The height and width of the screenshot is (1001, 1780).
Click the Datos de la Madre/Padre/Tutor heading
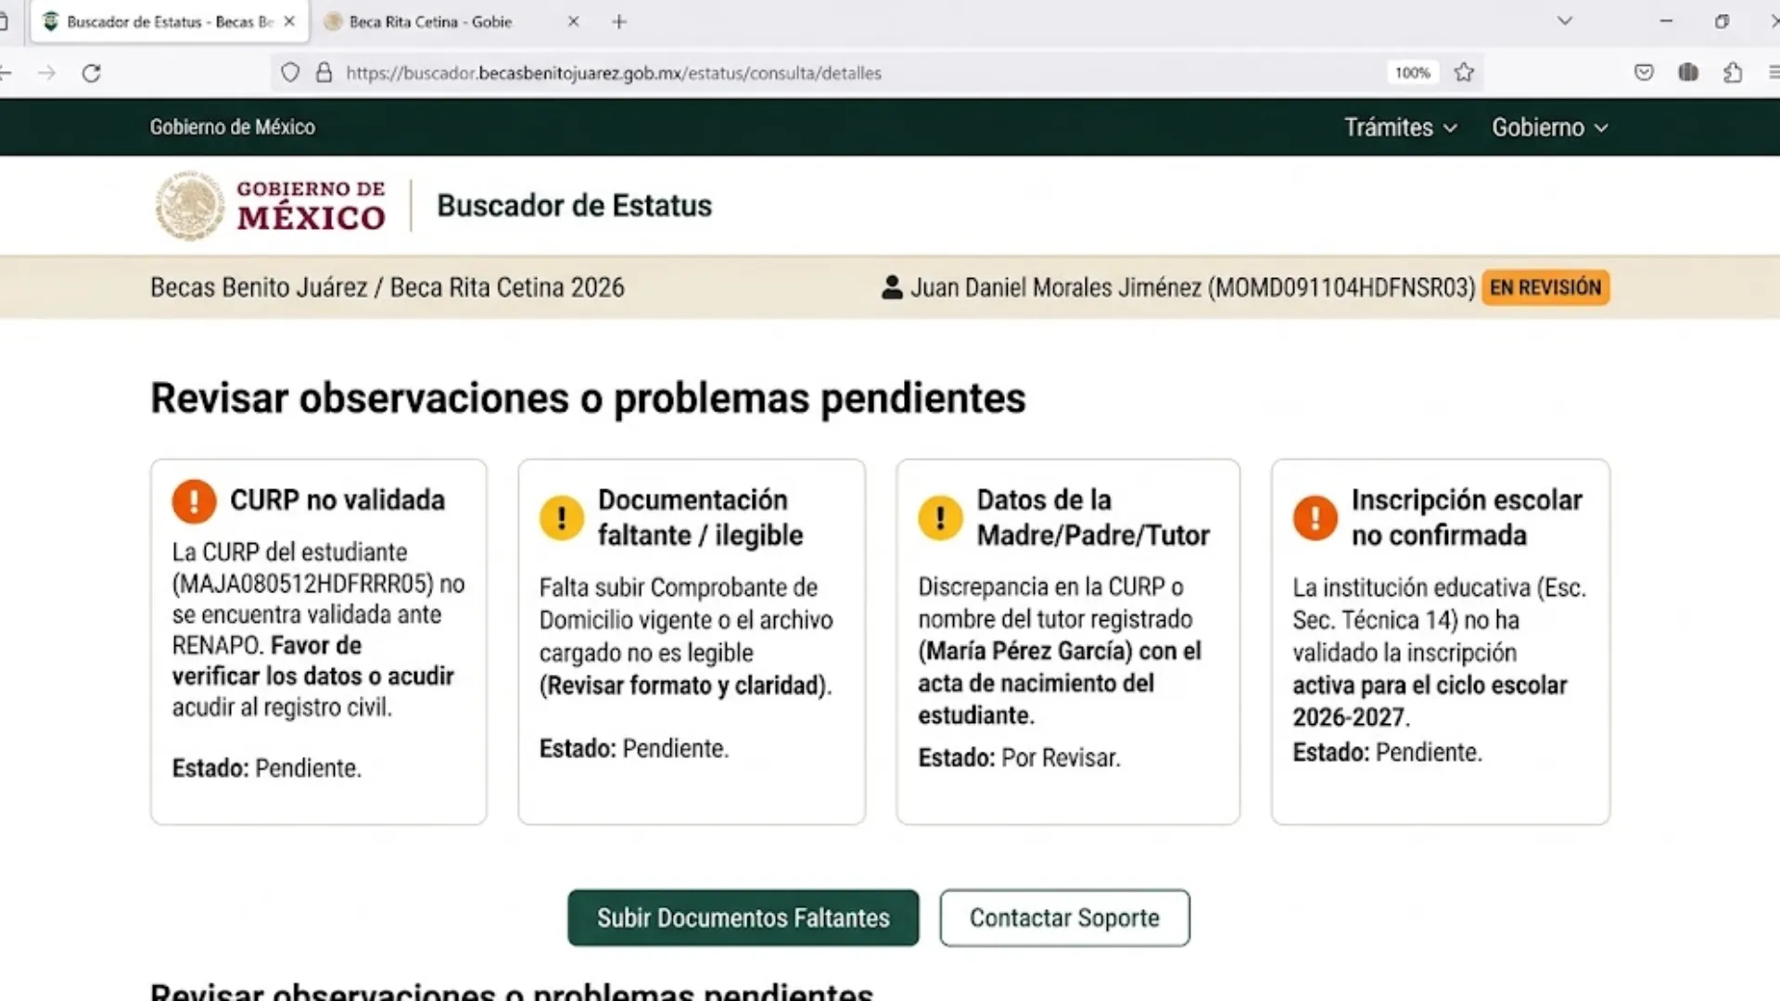click(x=1093, y=517)
